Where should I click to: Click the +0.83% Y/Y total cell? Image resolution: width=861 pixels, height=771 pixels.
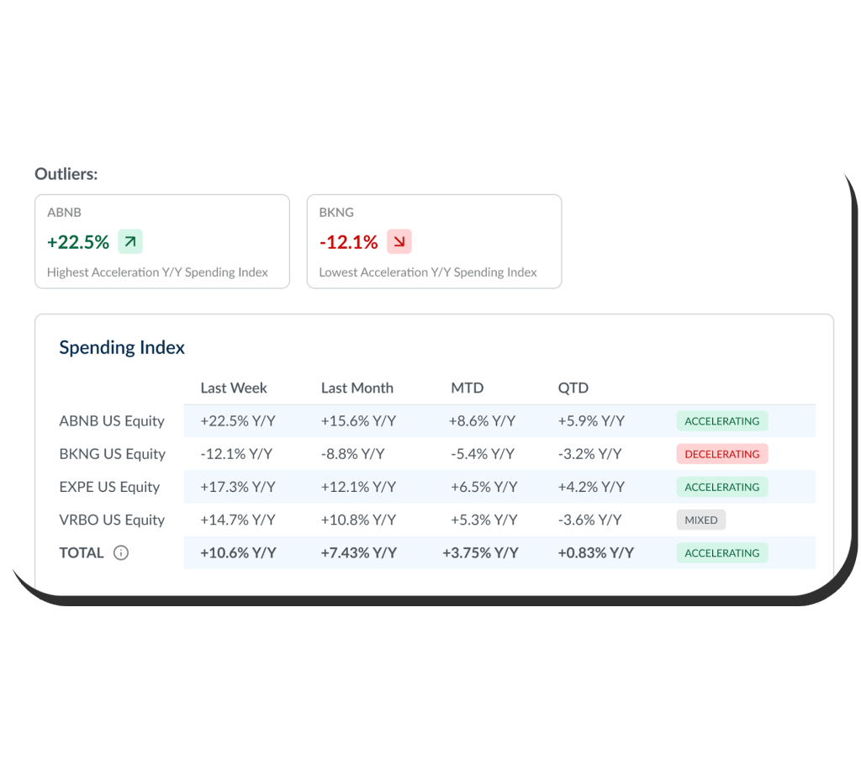tap(596, 553)
